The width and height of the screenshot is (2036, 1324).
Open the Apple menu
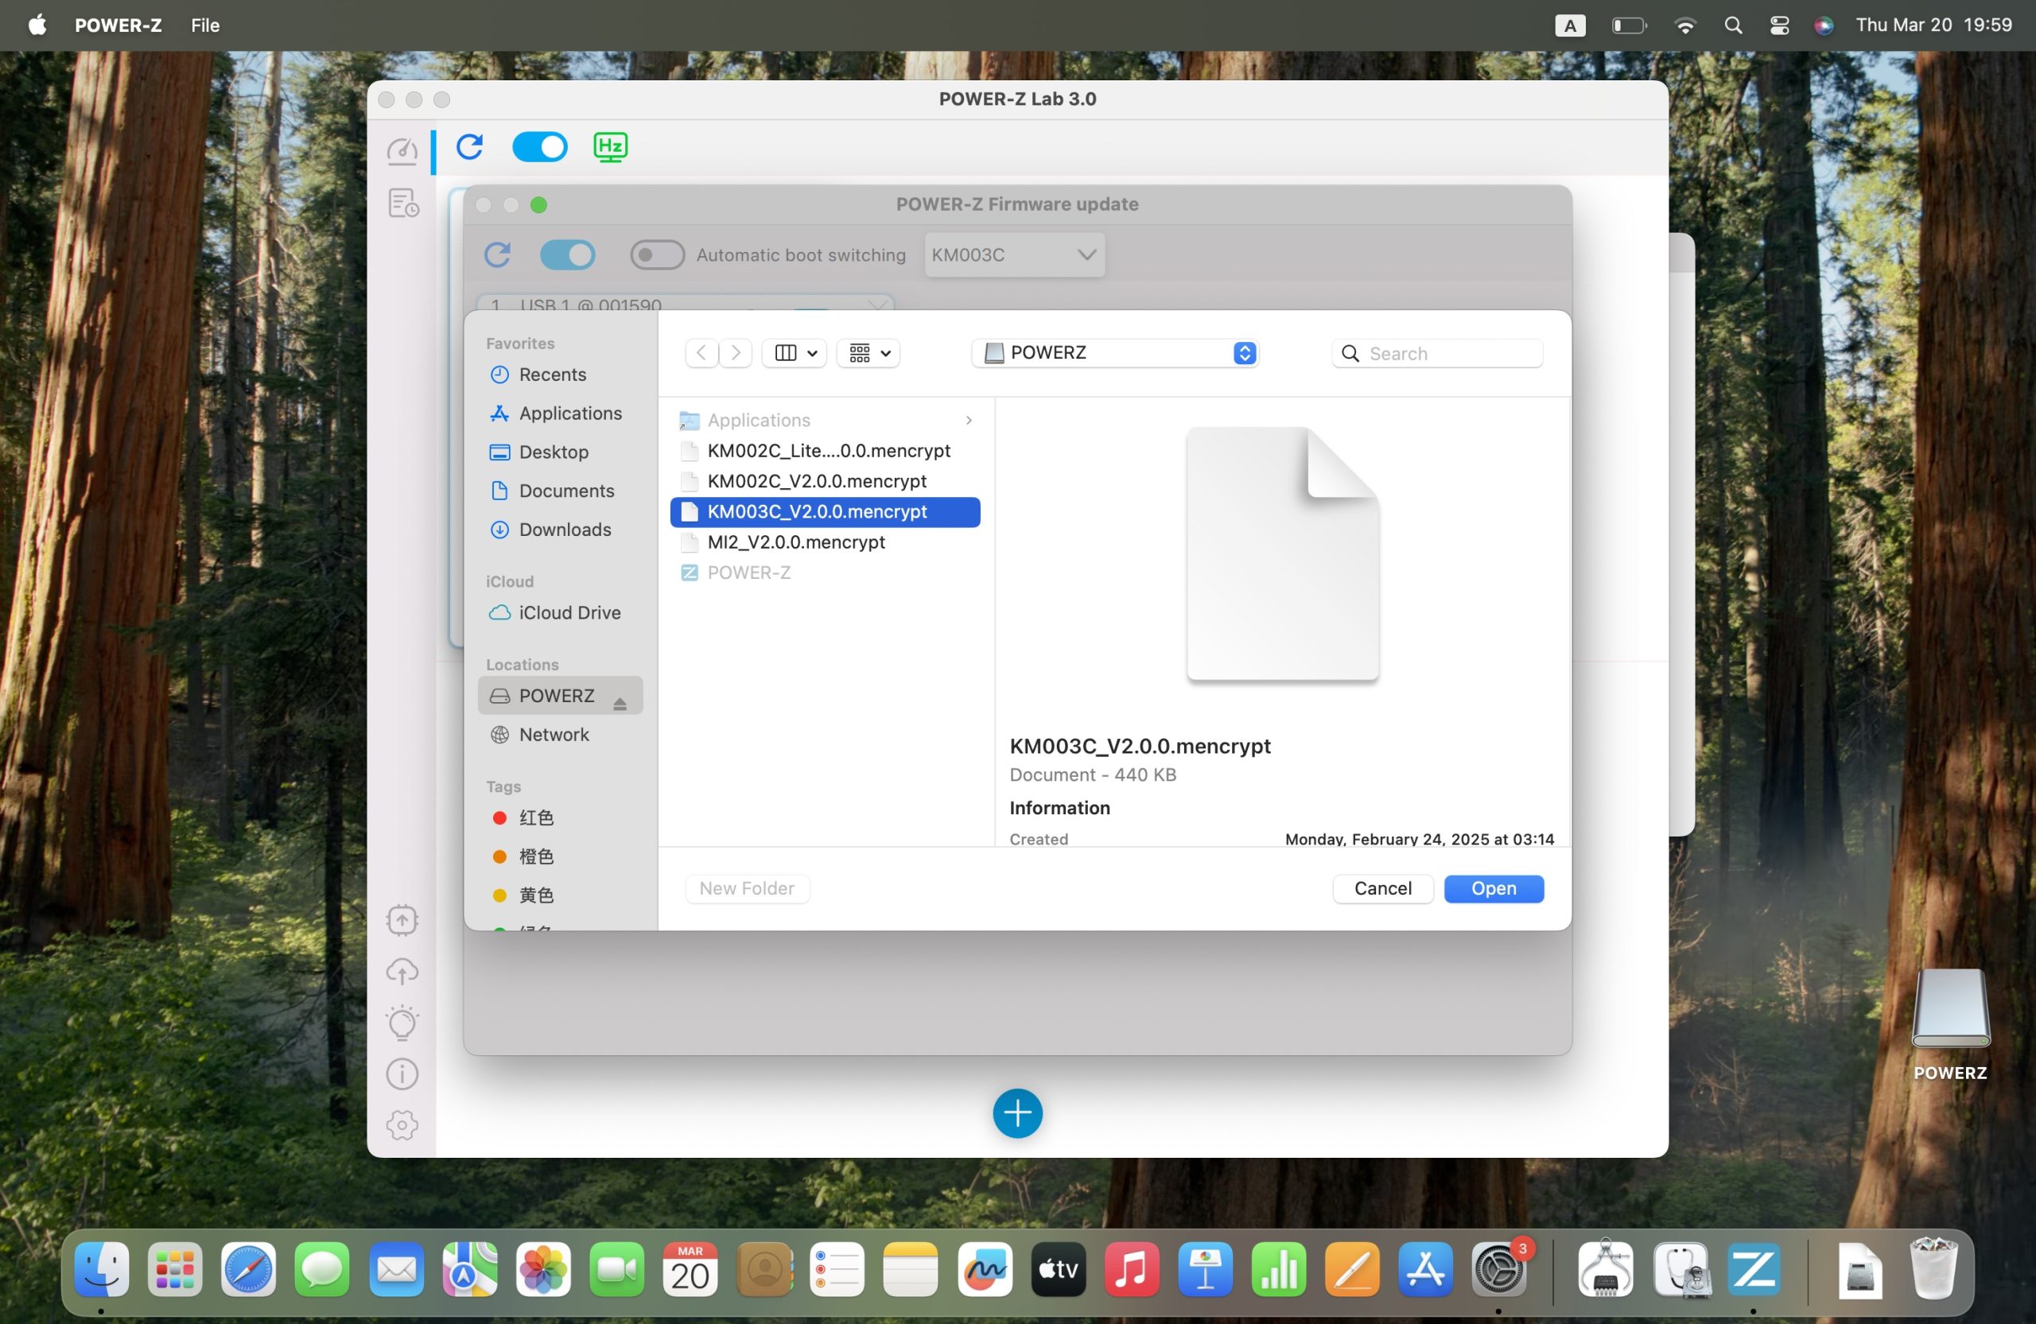pyautogui.click(x=37, y=25)
